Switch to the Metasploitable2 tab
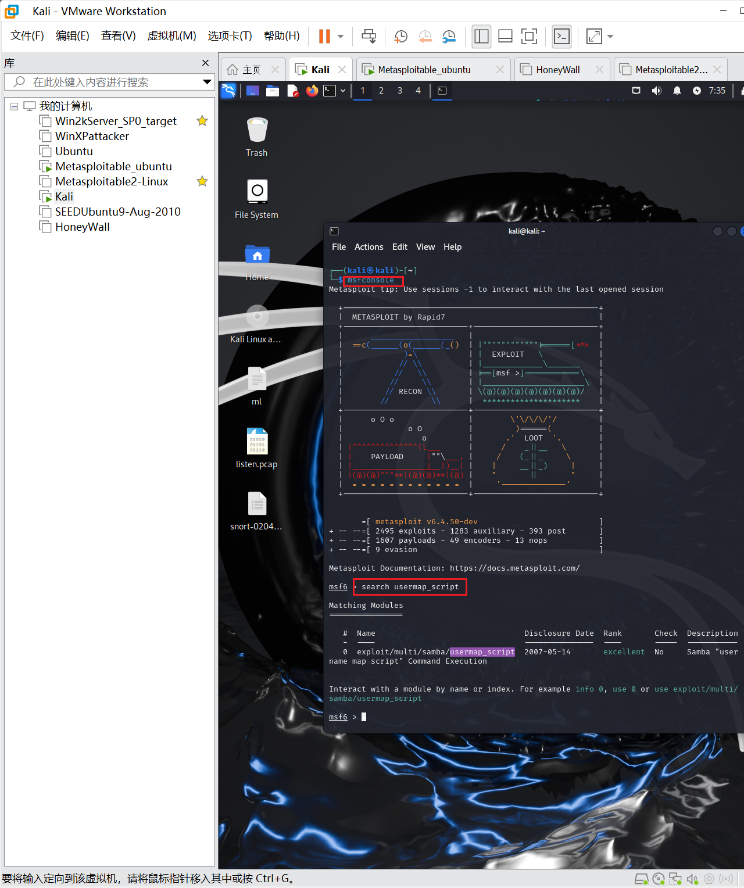Viewport: 744px width, 888px height. point(671,70)
